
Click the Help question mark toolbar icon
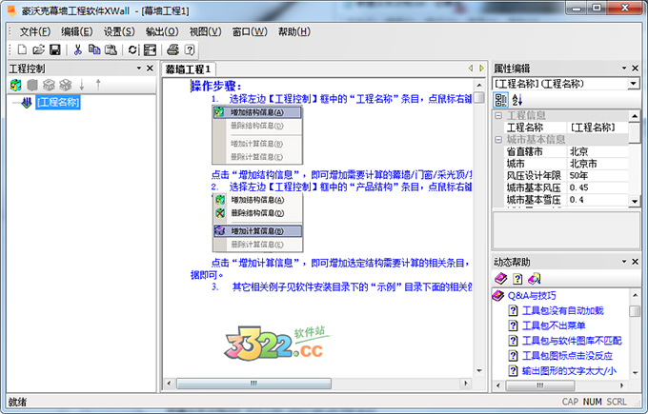click(x=190, y=49)
